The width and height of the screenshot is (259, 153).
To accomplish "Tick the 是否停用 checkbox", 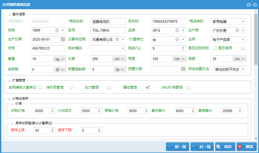I will [243, 48].
